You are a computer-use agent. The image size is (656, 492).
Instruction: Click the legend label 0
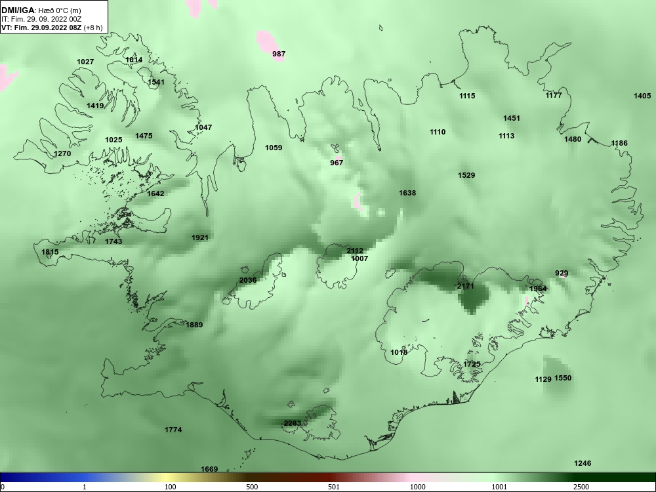[3, 487]
